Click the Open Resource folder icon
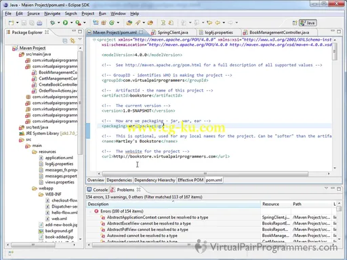This screenshot has height=260, width=347. [x=150, y=22]
